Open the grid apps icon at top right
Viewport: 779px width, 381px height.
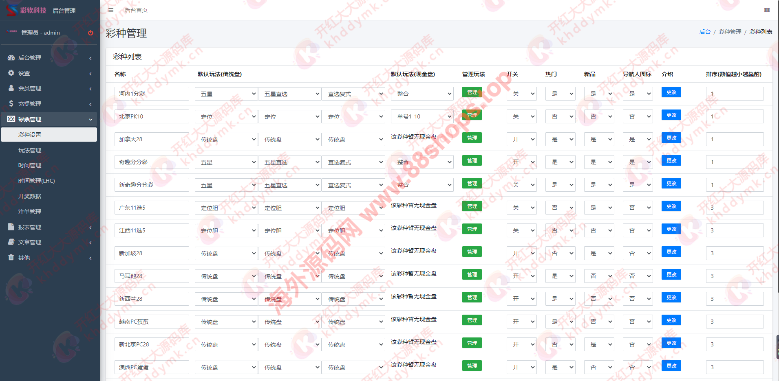point(767,10)
